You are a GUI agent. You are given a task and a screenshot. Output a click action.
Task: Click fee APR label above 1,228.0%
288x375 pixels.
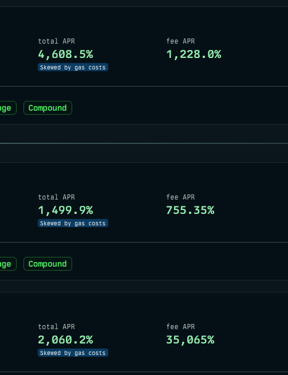[x=180, y=41]
